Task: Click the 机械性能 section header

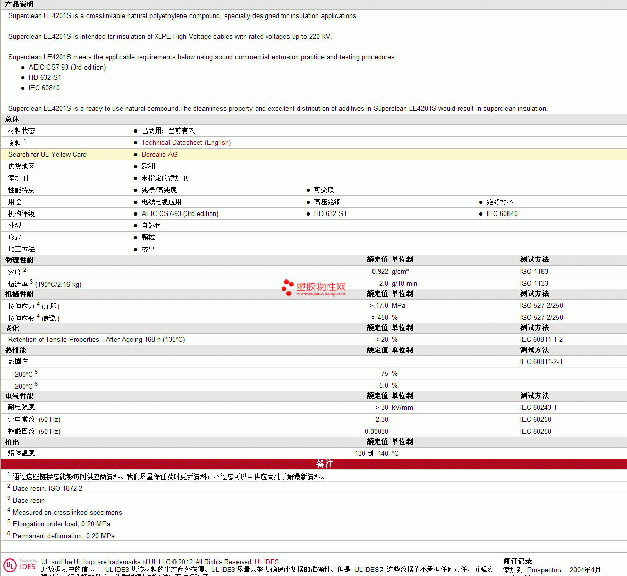Action: point(20,294)
